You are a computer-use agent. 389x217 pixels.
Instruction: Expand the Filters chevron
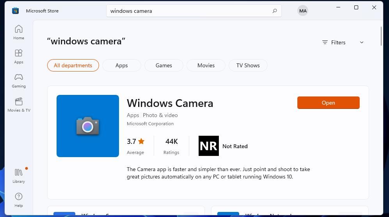(x=362, y=42)
